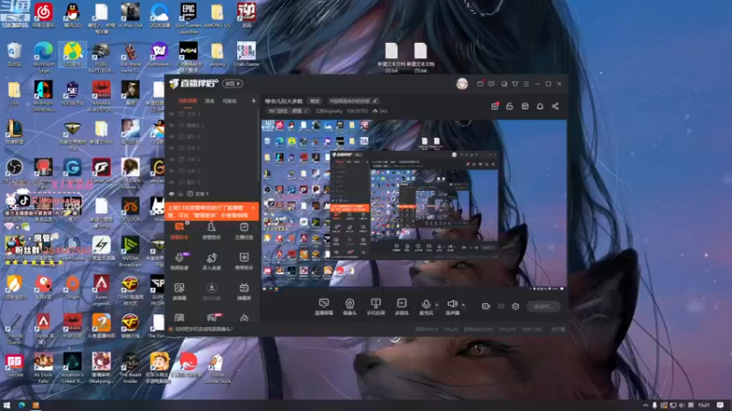Open the skin shirt icon in title bar

(515, 84)
